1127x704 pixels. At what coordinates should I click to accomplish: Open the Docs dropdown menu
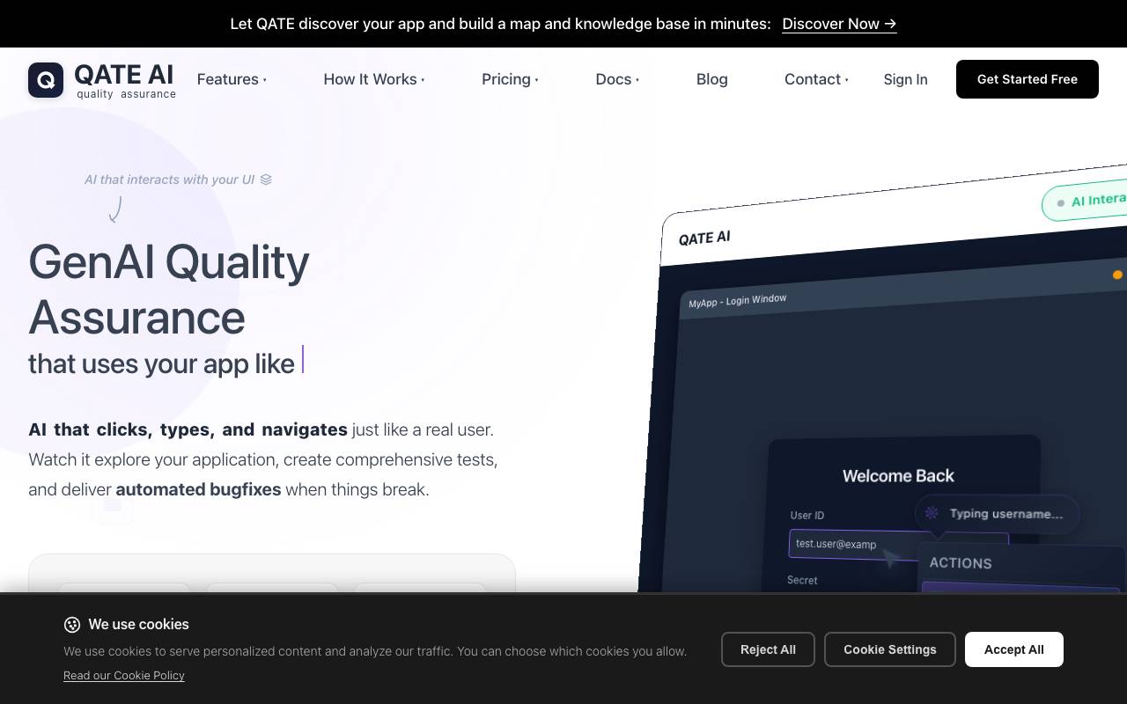617,79
